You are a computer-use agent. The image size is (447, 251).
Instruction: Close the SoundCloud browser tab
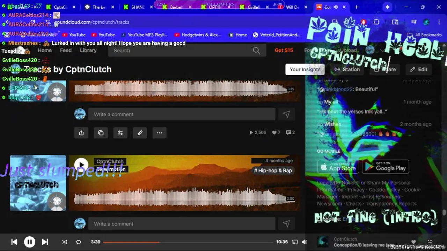pos(344,7)
